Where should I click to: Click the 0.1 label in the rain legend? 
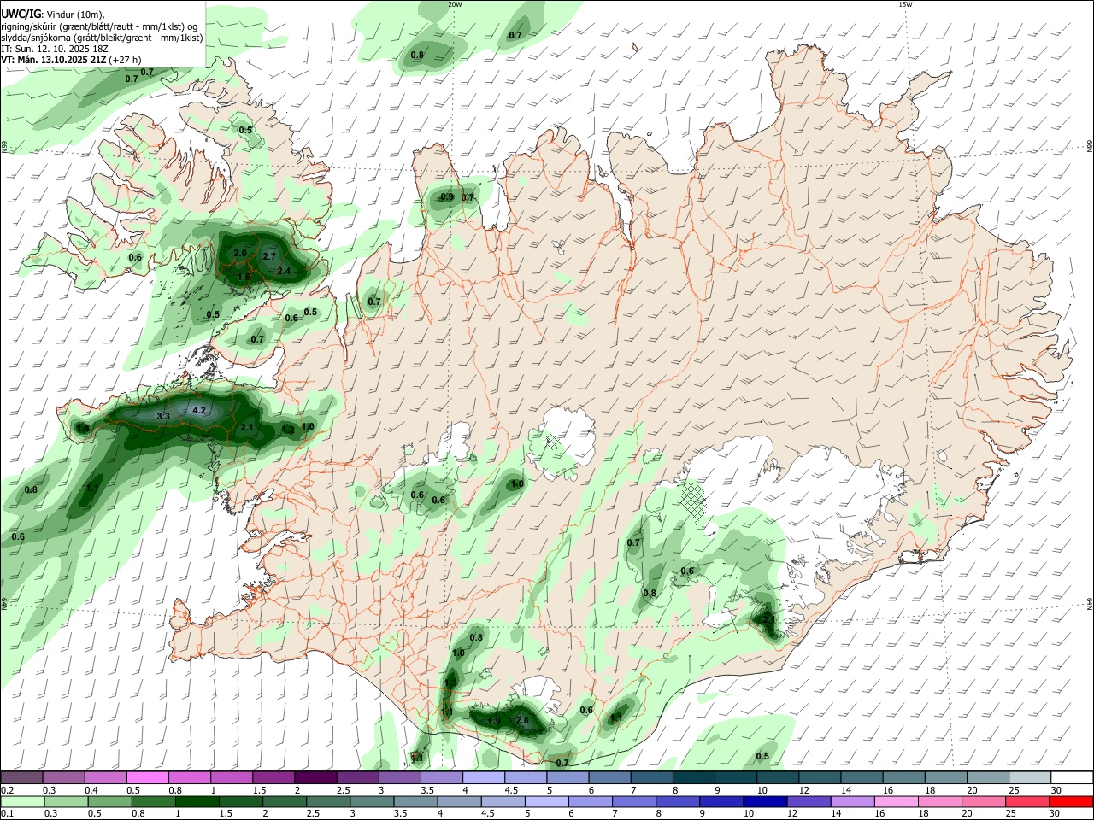pos(8,814)
